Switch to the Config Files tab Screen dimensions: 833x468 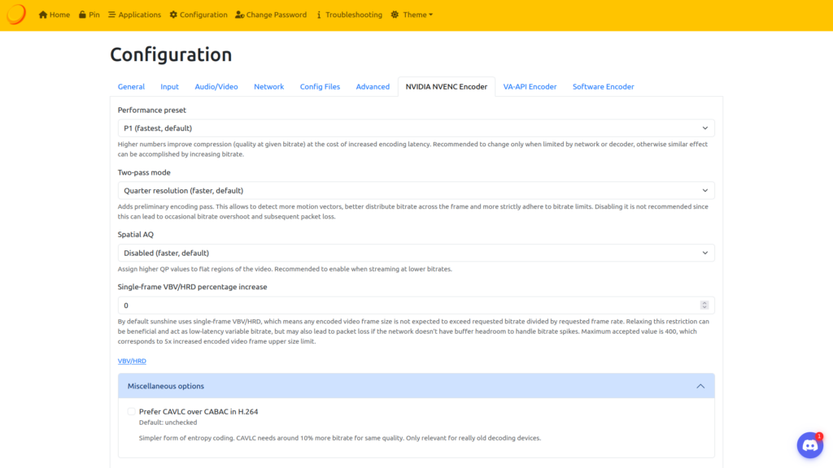320,86
